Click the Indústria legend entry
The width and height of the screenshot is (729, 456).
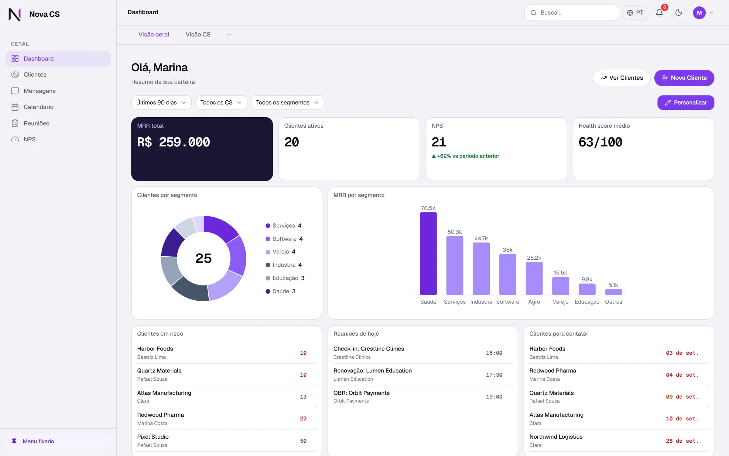[x=284, y=265]
